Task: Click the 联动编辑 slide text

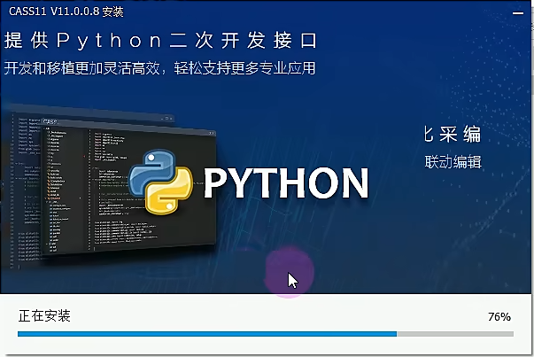Action: pos(453,162)
